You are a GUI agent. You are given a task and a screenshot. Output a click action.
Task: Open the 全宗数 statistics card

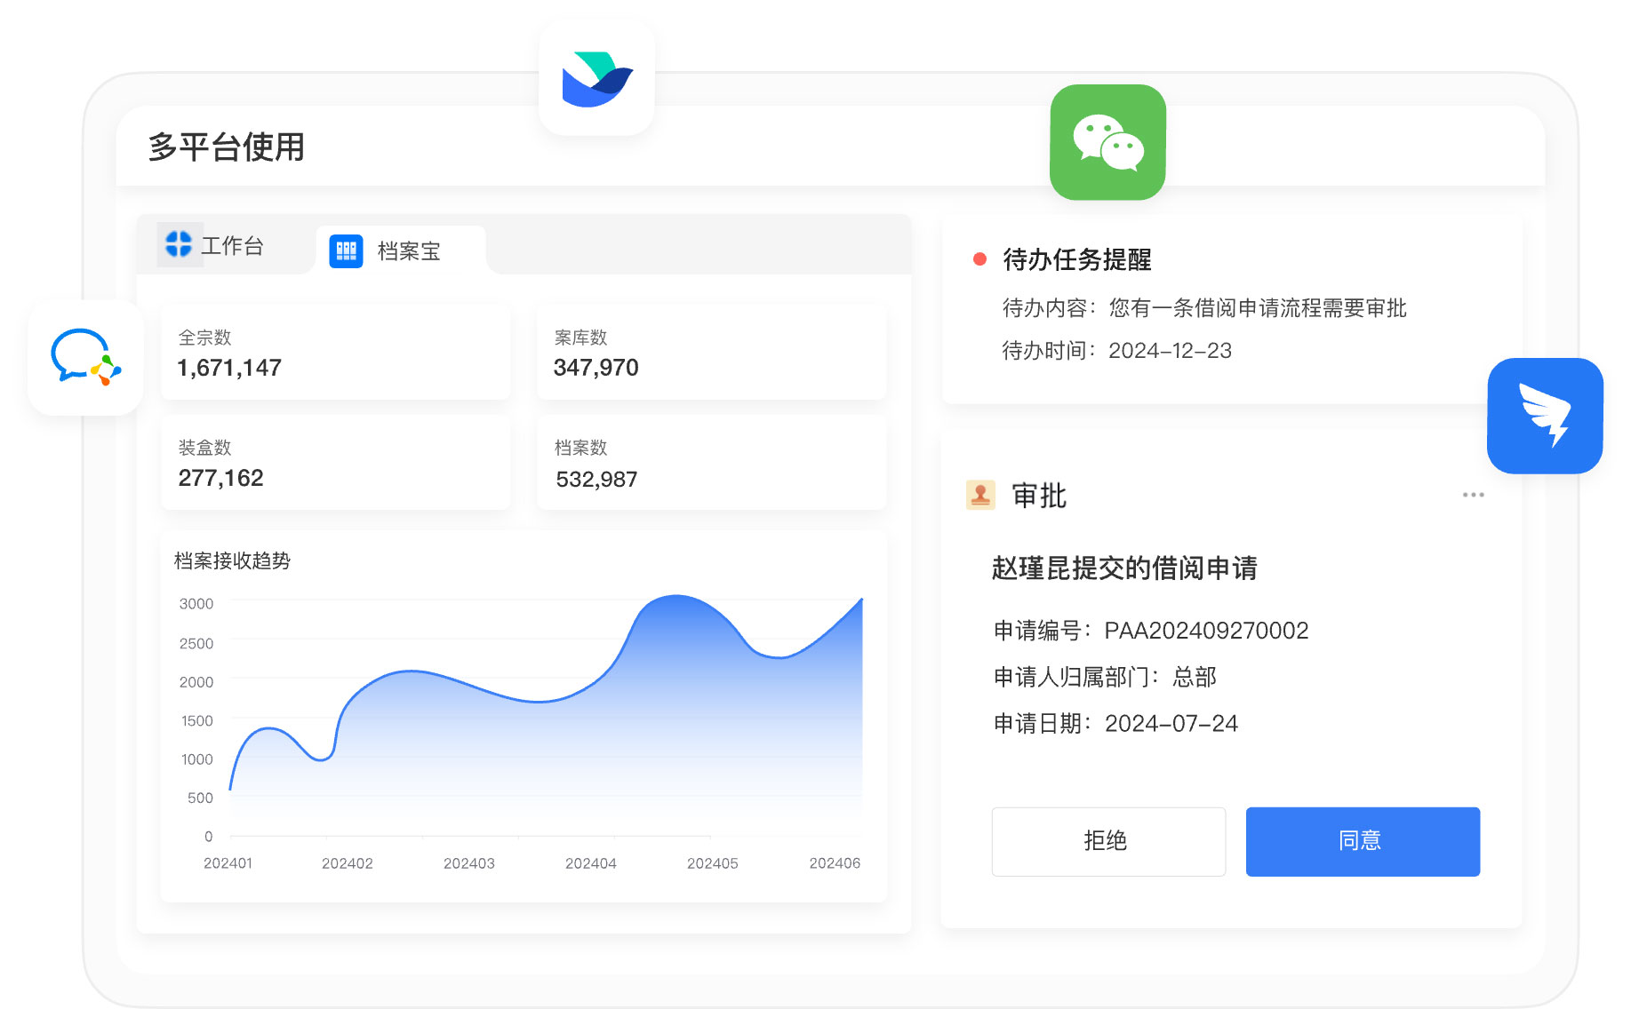coord(335,353)
